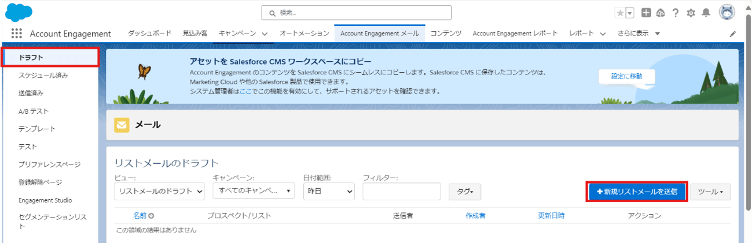Click the 送信者 column header
This screenshot has height=243, width=752.
402,216
